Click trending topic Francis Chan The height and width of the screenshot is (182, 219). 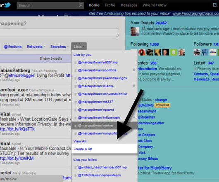(145, 141)
